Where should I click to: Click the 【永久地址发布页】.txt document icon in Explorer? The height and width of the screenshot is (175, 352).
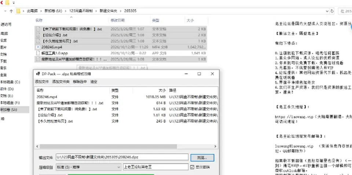point(38,41)
